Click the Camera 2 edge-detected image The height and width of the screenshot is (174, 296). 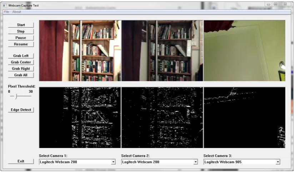pyautogui.click(x=162, y=117)
